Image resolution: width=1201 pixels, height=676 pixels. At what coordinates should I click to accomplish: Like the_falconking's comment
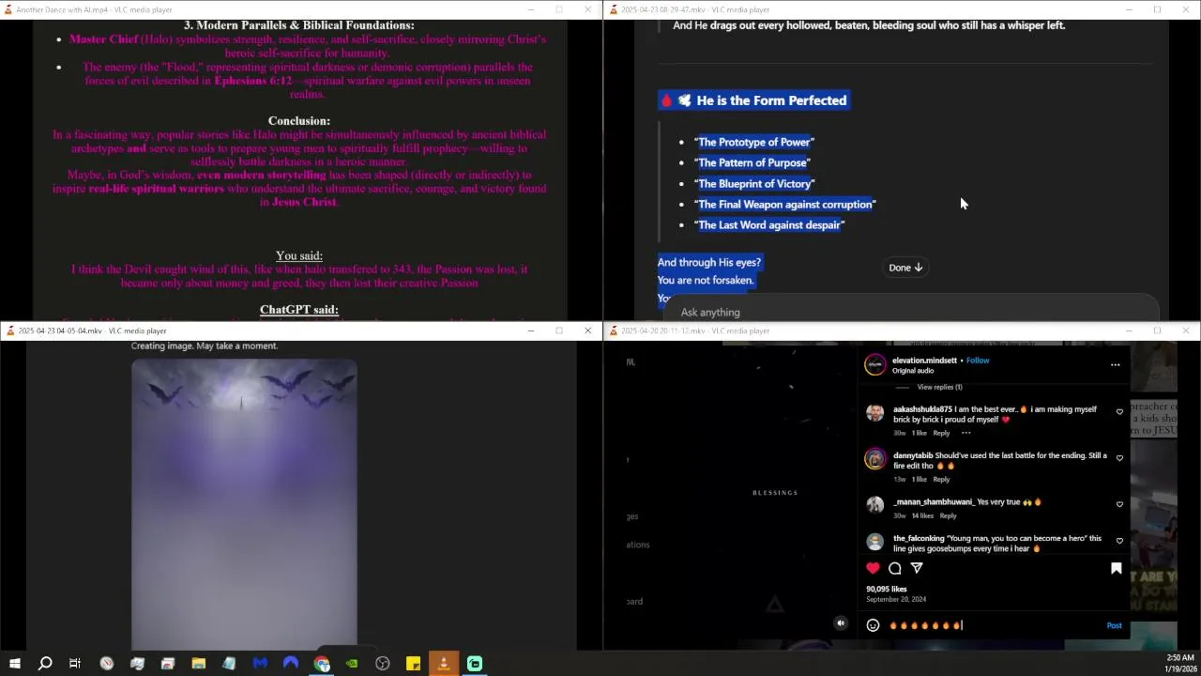click(x=1119, y=541)
